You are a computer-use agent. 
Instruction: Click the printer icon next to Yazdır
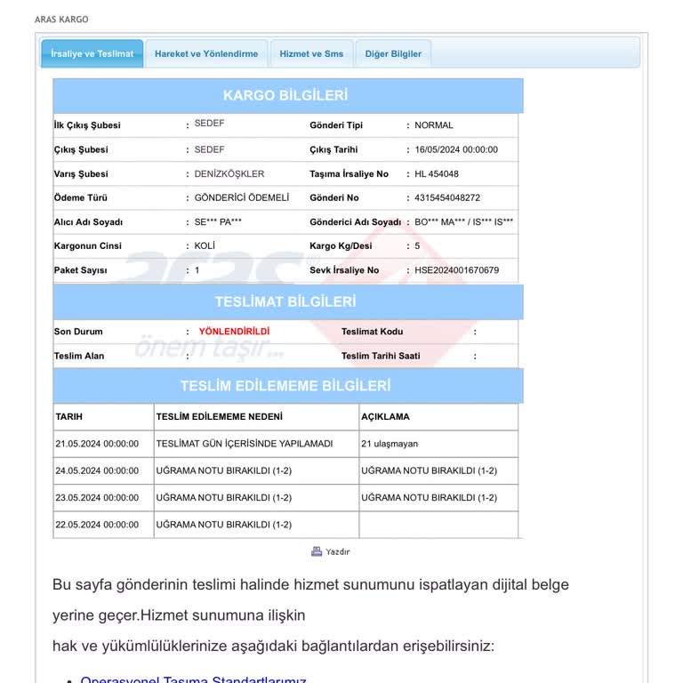(317, 551)
